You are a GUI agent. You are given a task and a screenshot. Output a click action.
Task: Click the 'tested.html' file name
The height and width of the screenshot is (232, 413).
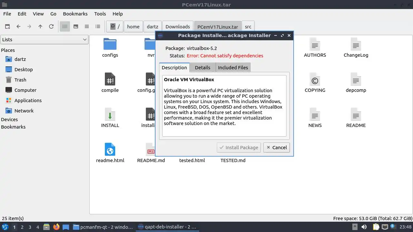tap(192, 160)
